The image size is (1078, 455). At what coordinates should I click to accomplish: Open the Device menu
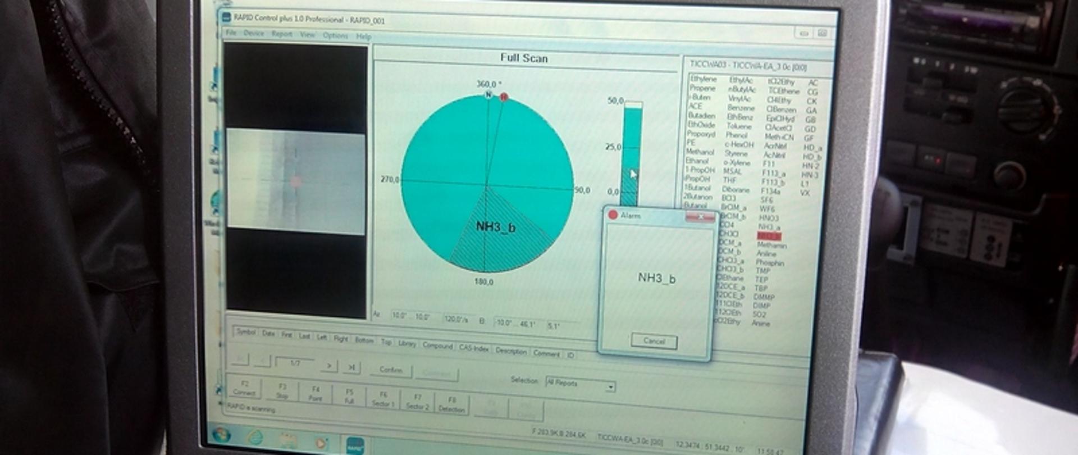coord(254,33)
